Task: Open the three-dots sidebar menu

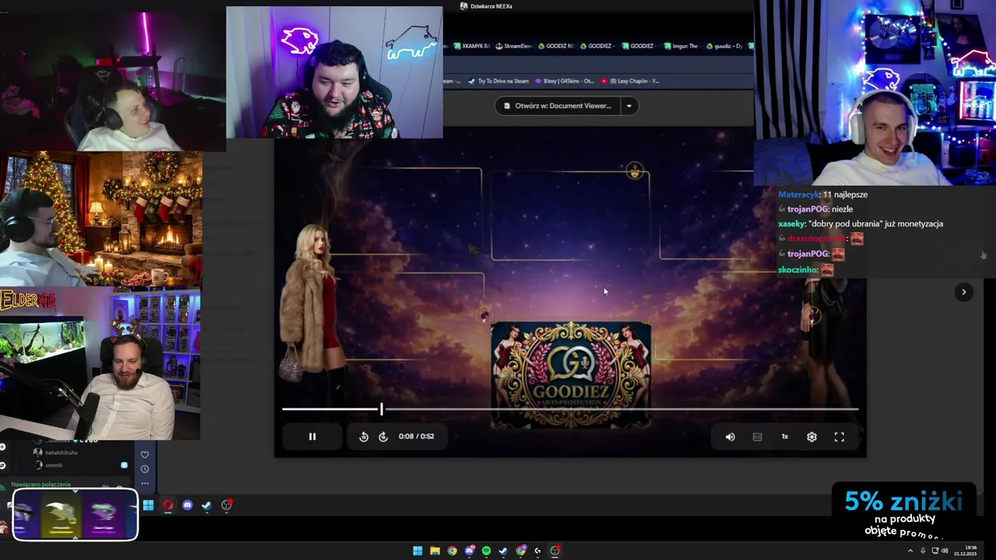Action: coord(145,483)
